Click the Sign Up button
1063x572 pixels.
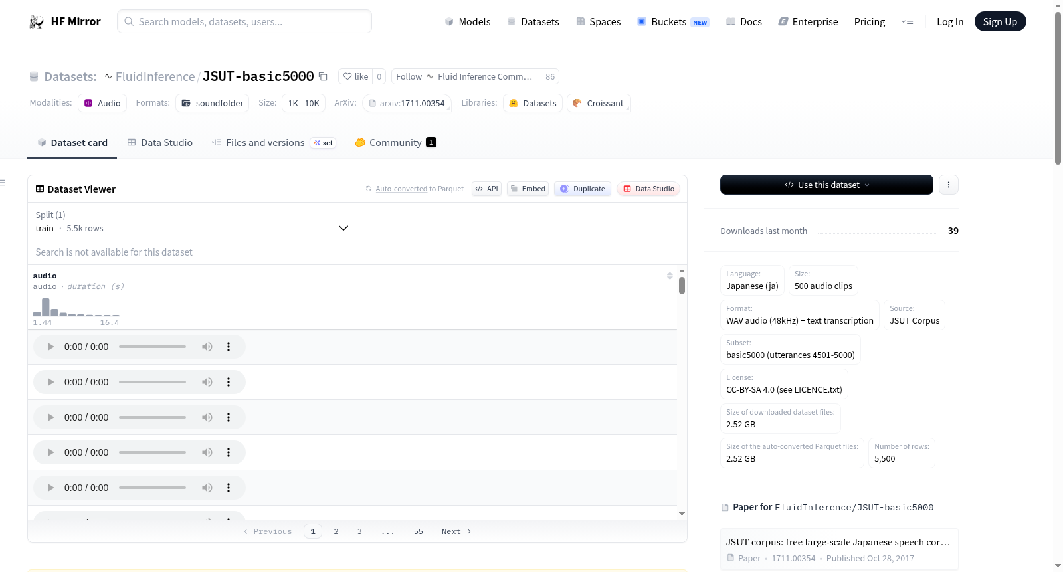pos(1000,22)
